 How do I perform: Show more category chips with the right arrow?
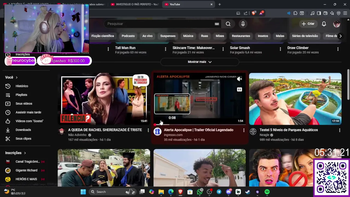click(340, 36)
